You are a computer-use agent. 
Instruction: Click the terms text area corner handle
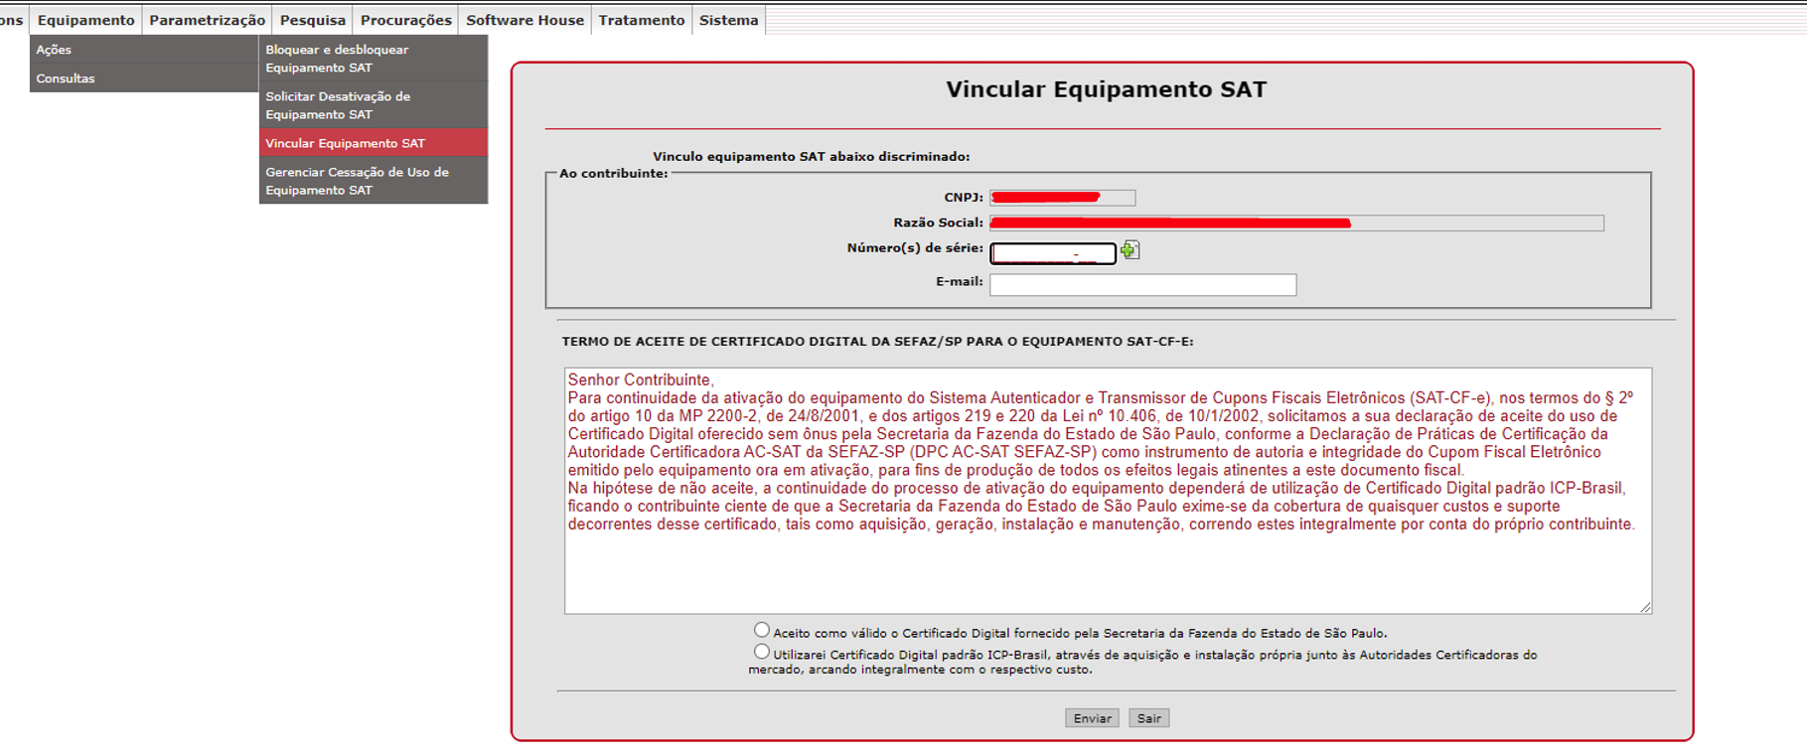(1645, 607)
